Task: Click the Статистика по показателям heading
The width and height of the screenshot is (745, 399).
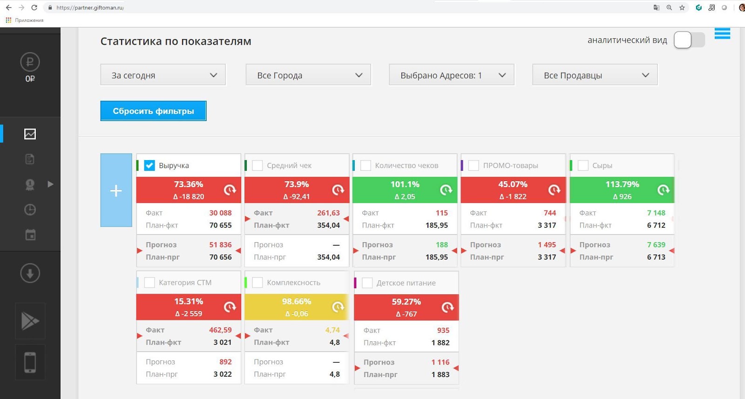Action: tap(176, 41)
